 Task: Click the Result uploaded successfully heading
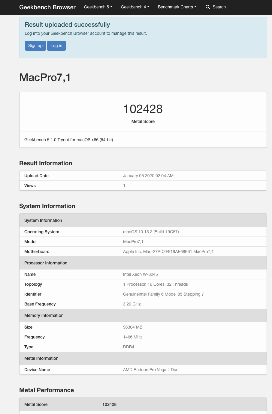pyautogui.click(x=67, y=25)
